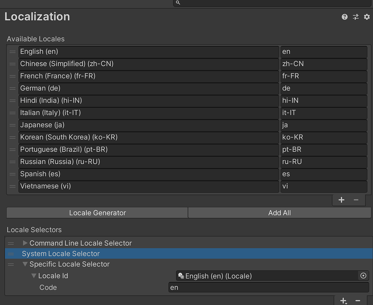Grab the drag handle beside German (de)
The image size is (373, 305).
click(x=12, y=88)
